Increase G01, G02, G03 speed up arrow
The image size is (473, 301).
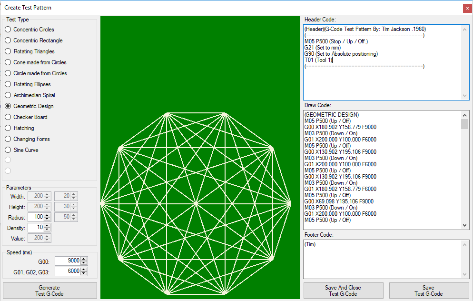pyautogui.click(x=84, y=269)
